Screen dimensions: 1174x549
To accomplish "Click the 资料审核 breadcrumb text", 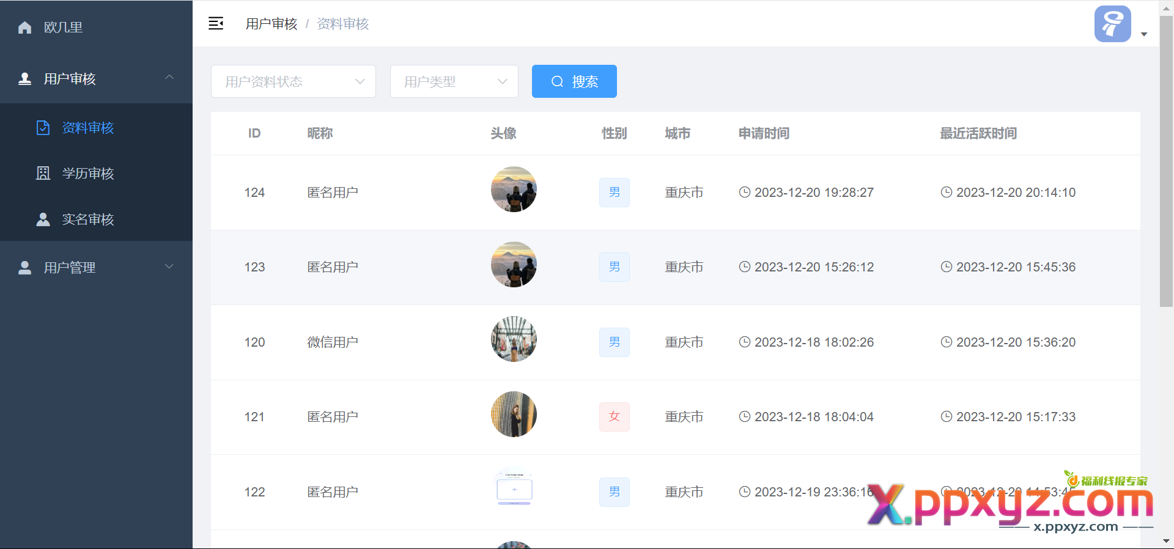I will pyautogui.click(x=343, y=24).
